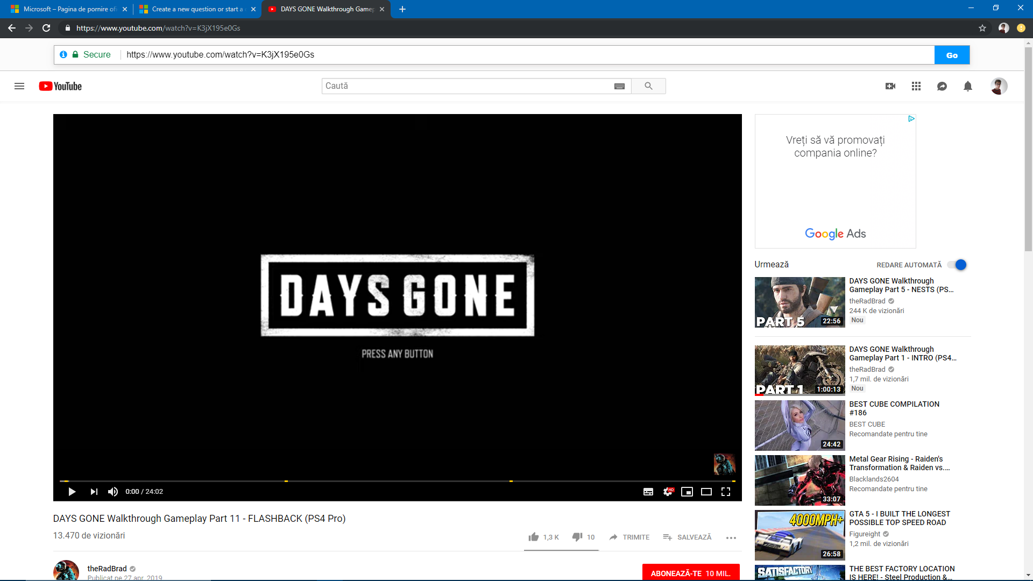Click the yellow Chrome update alert icon
The image size is (1033, 581).
1021,28
